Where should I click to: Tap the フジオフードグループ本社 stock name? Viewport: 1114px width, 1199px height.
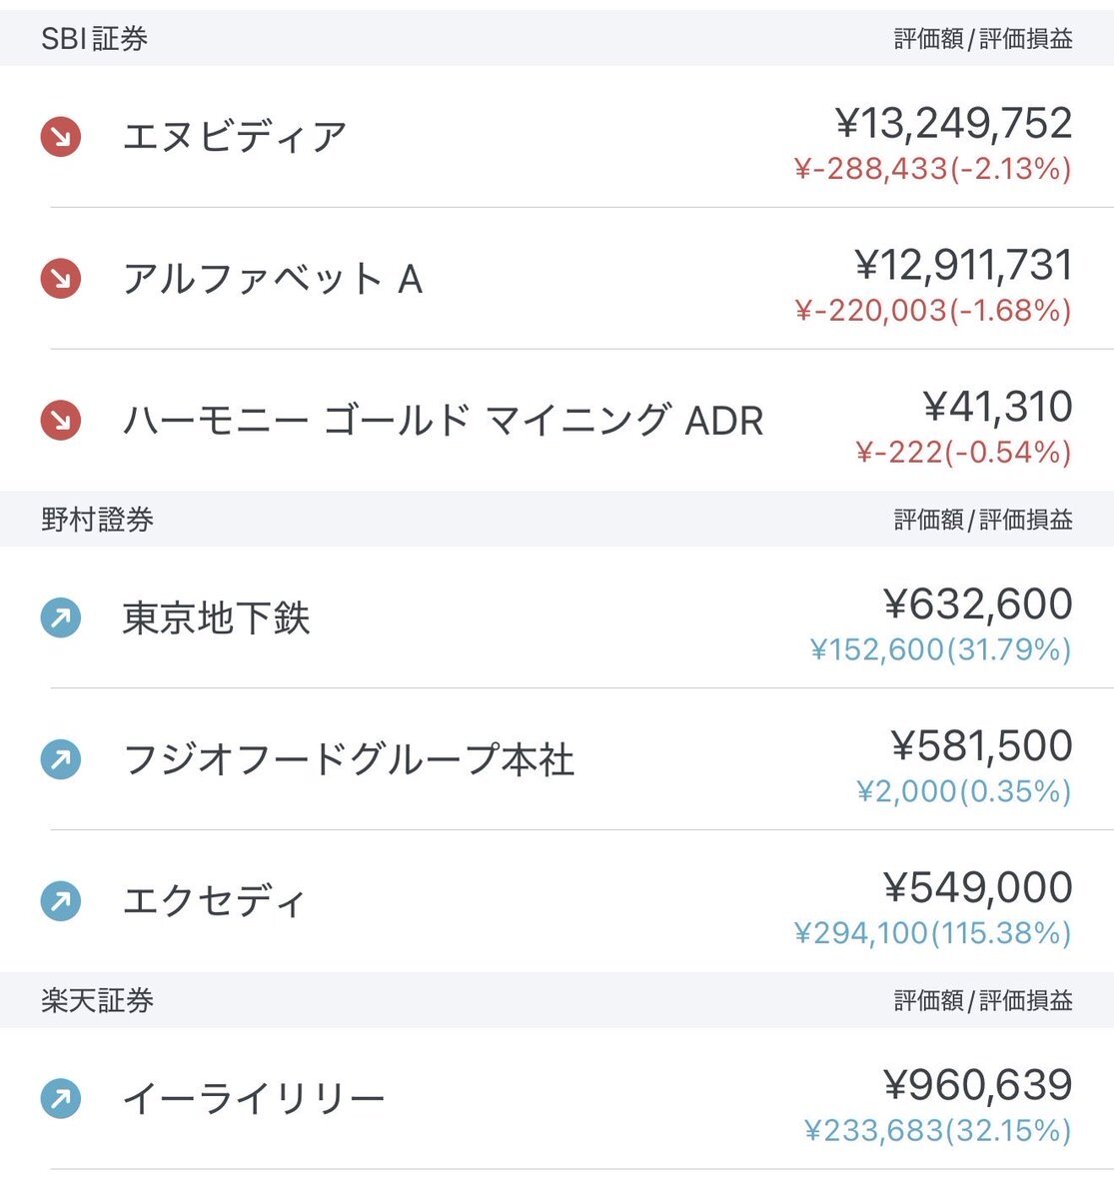click(x=348, y=760)
